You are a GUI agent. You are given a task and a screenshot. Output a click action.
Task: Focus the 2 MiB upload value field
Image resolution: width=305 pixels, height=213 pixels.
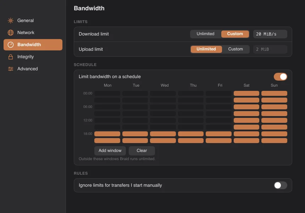click(x=270, y=49)
